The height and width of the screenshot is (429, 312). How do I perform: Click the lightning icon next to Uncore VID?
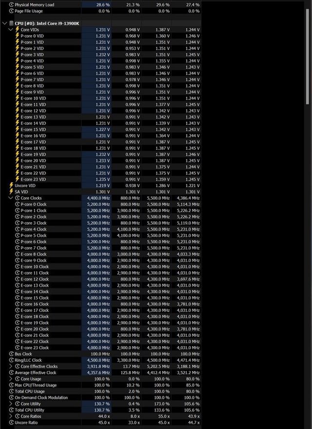pyautogui.click(x=11, y=186)
